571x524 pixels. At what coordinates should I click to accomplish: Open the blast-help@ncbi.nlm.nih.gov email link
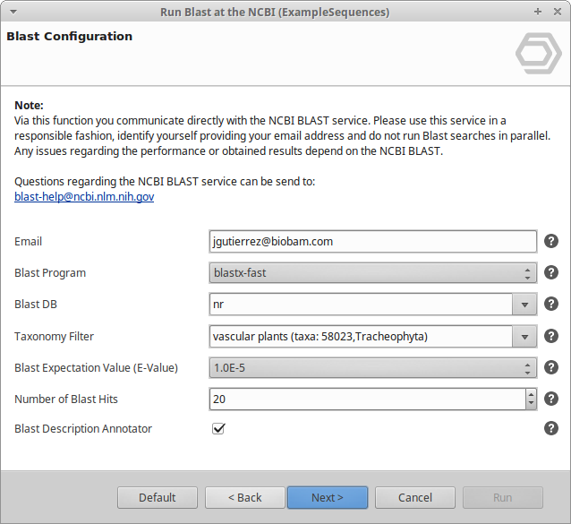[84, 197]
